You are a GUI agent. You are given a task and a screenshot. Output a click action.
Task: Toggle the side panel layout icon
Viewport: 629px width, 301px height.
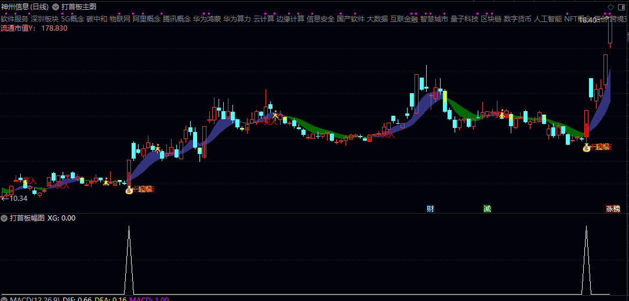622,7
